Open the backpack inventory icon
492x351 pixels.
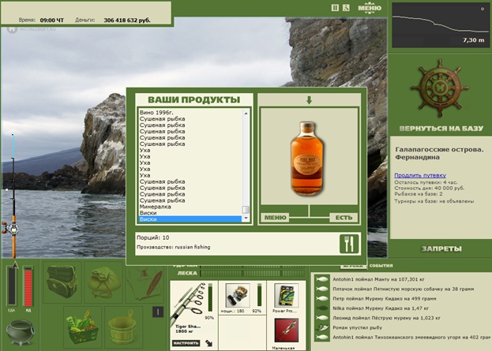point(62,282)
